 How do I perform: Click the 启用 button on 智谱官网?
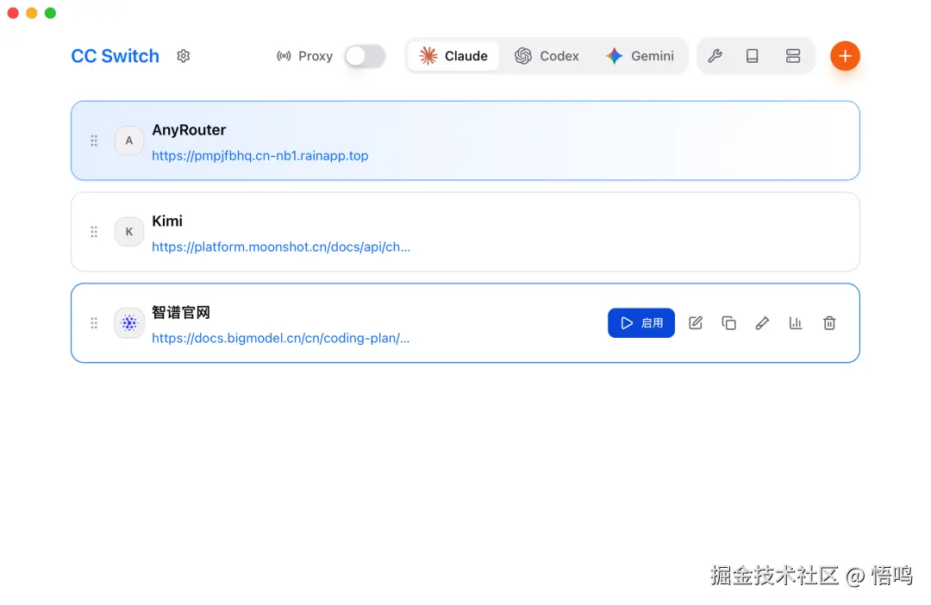coord(641,322)
